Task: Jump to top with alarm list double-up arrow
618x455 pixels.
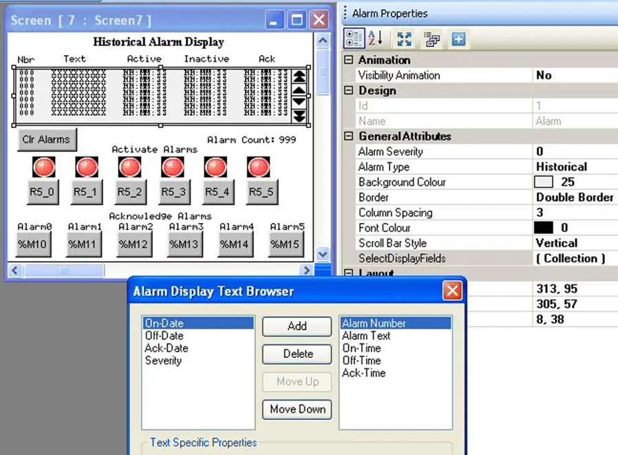Action: pyautogui.click(x=299, y=76)
